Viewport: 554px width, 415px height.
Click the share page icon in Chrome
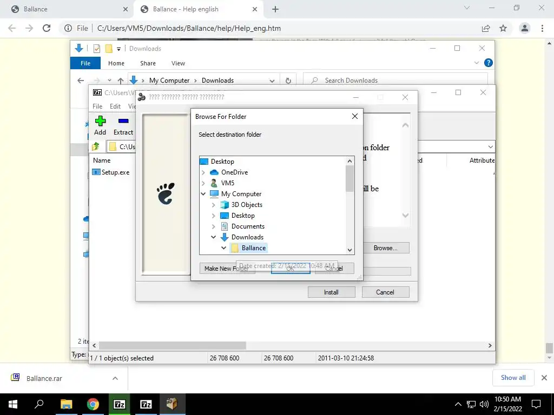click(x=486, y=28)
